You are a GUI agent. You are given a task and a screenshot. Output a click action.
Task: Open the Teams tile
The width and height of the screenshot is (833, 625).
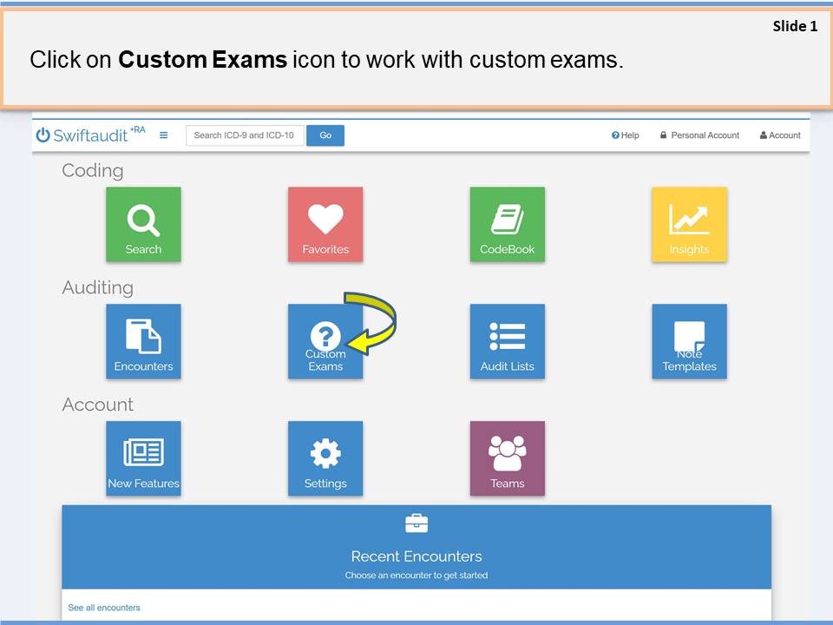point(508,459)
